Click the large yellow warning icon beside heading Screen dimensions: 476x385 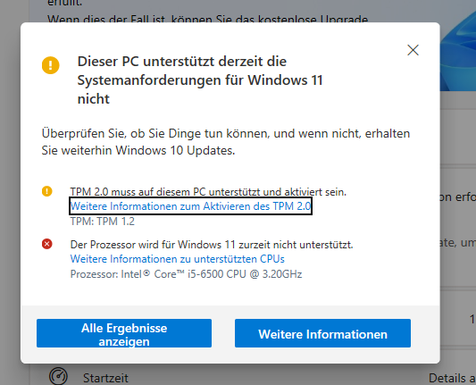[51, 65]
